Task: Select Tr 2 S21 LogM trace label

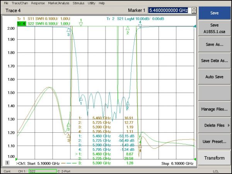Action: (x=135, y=19)
